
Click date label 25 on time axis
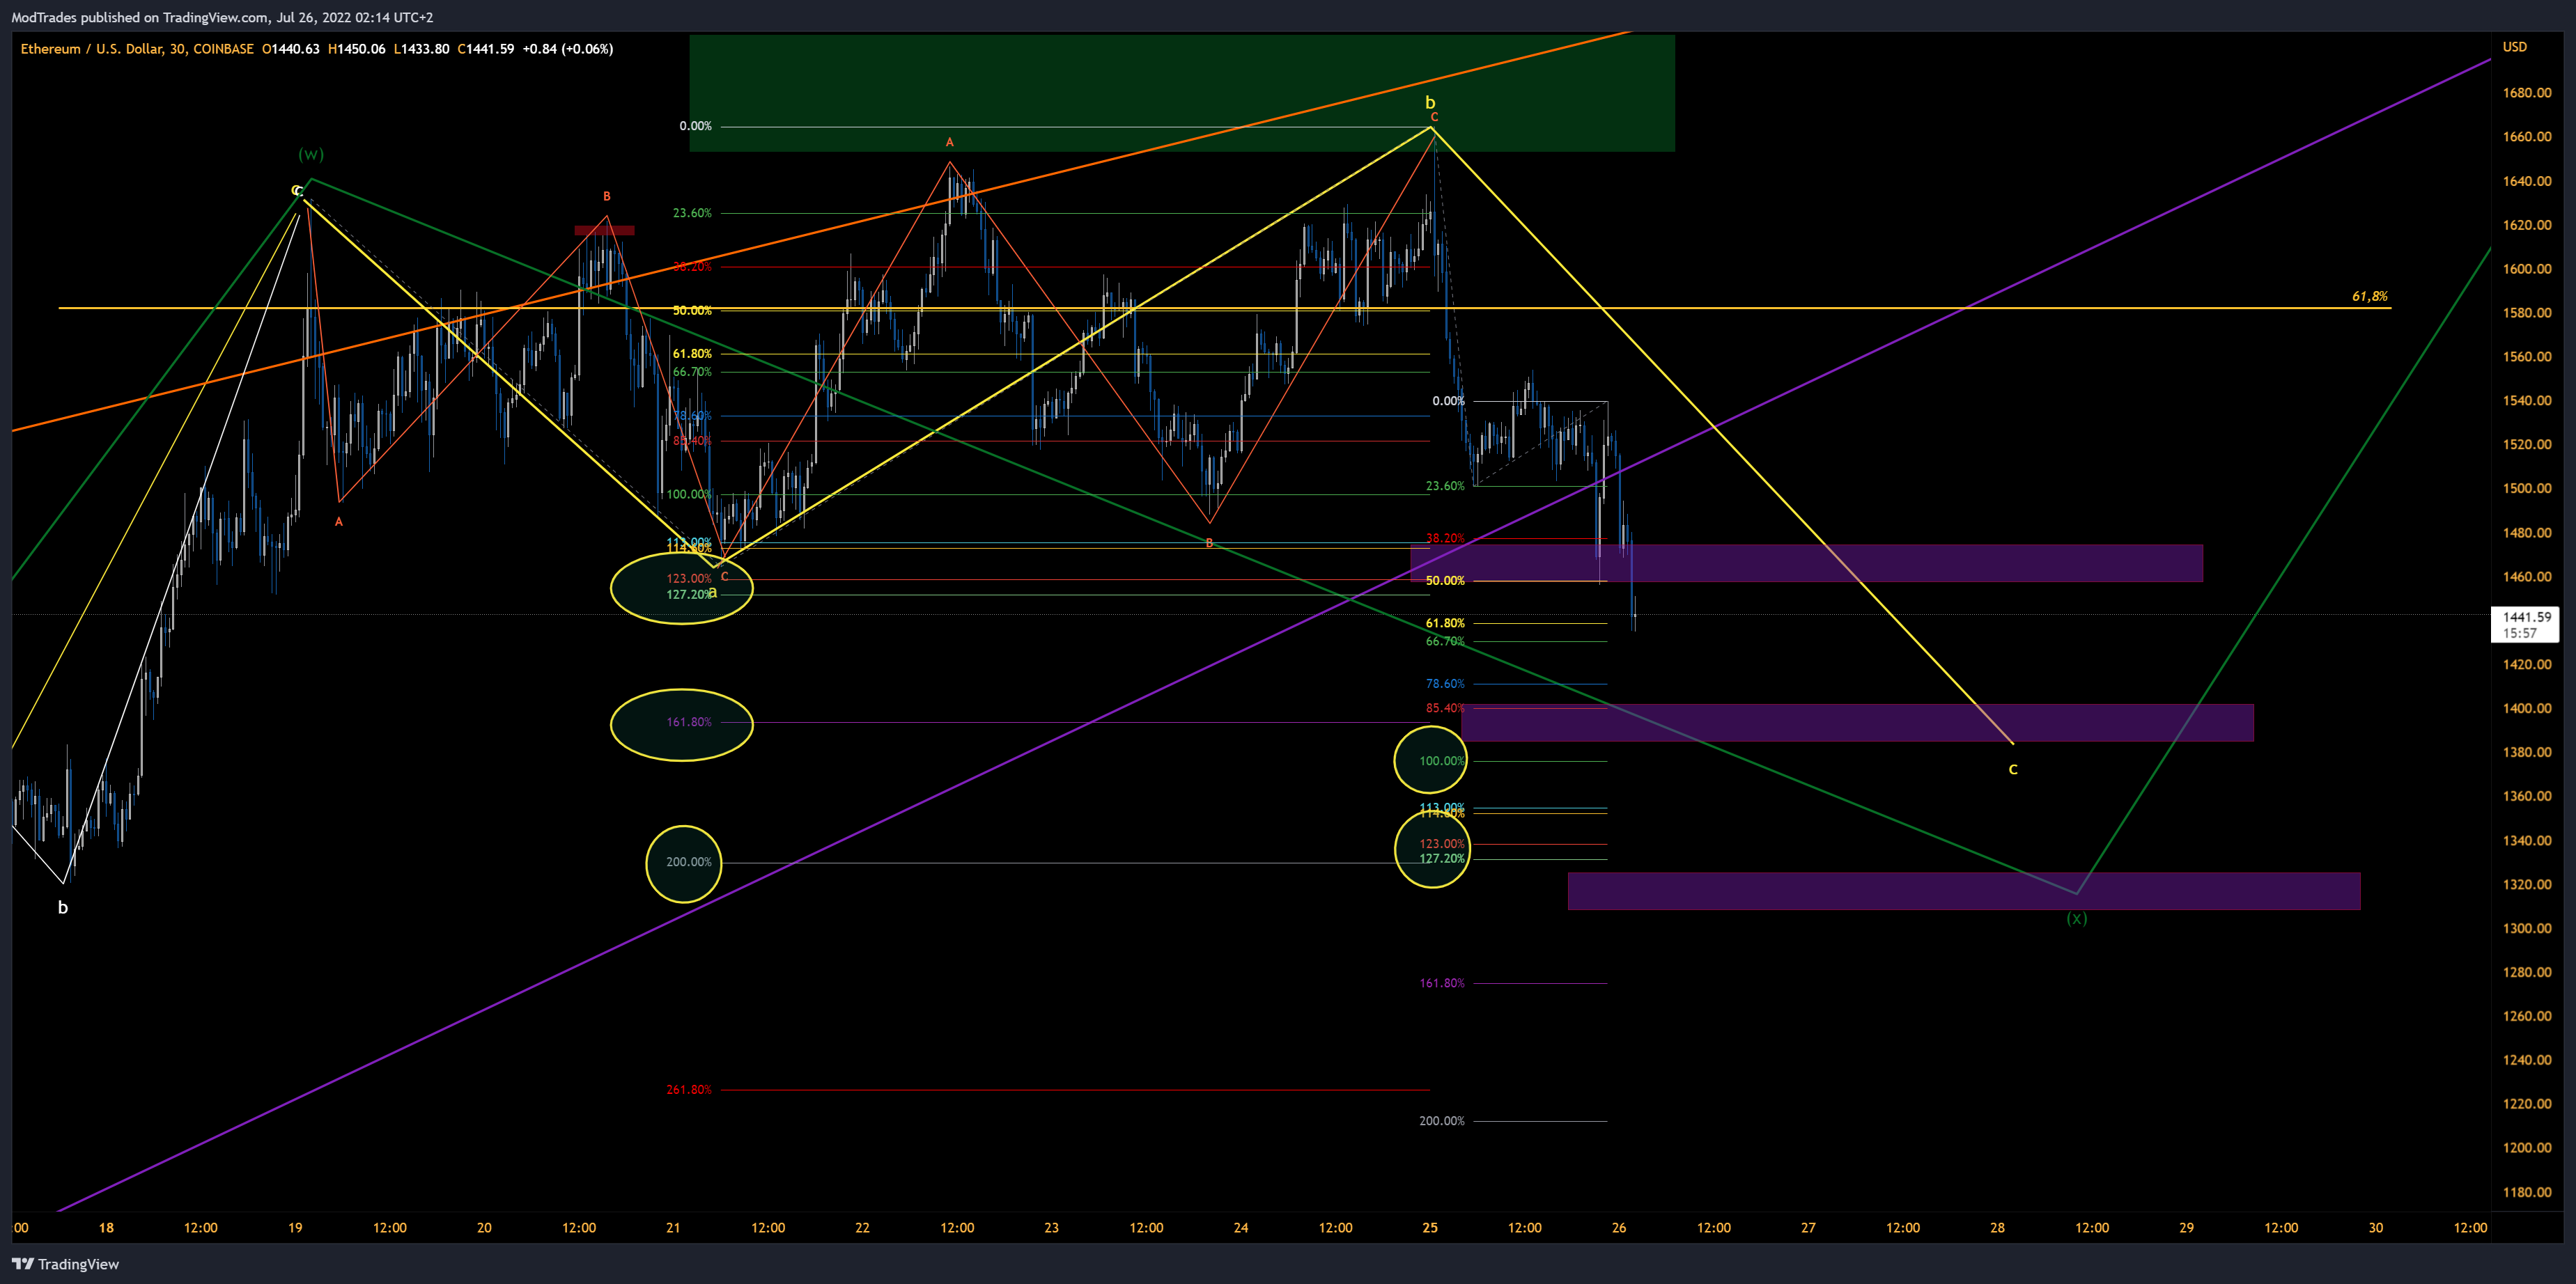pyautogui.click(x=1430, y=1228)
